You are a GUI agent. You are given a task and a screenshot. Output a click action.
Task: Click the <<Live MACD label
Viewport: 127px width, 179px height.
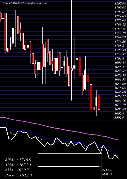point(107,172)
